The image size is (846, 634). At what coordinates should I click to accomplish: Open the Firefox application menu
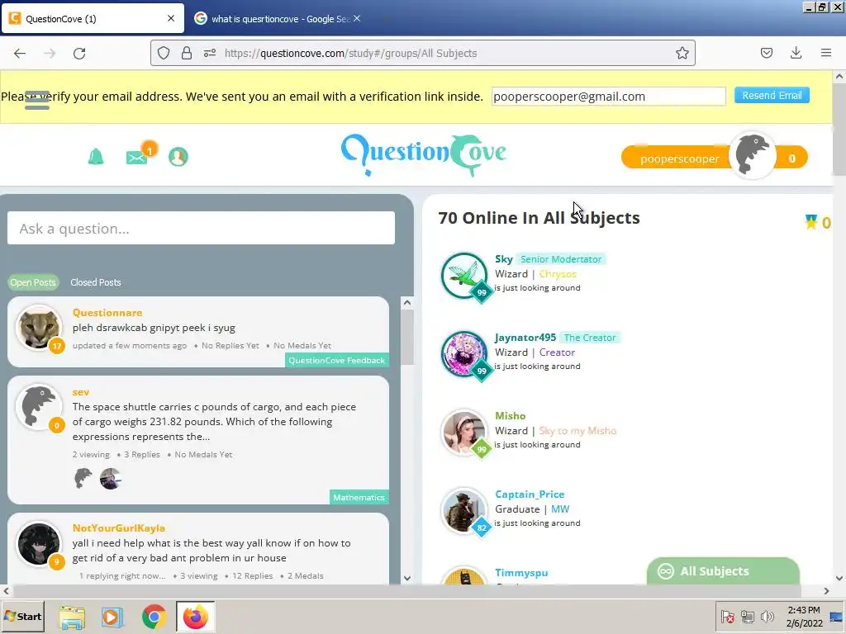point(826,53)
